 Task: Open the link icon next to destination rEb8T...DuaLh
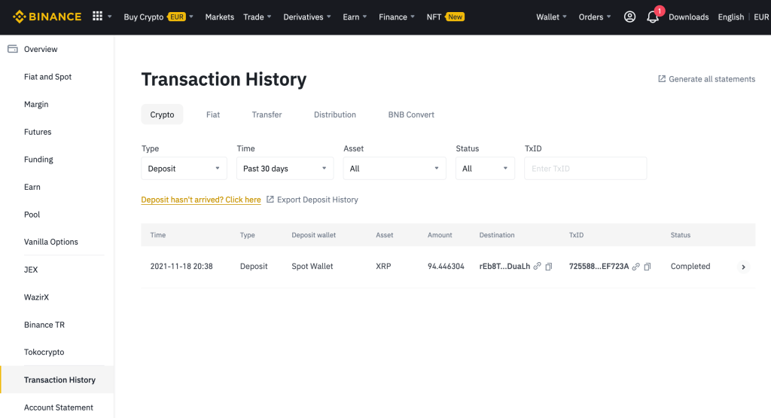pos(538,266)
